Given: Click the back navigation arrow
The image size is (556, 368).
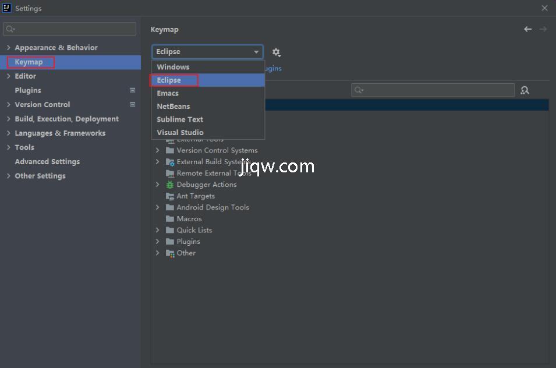Looking at the screenshot, I should coord(527,29).
